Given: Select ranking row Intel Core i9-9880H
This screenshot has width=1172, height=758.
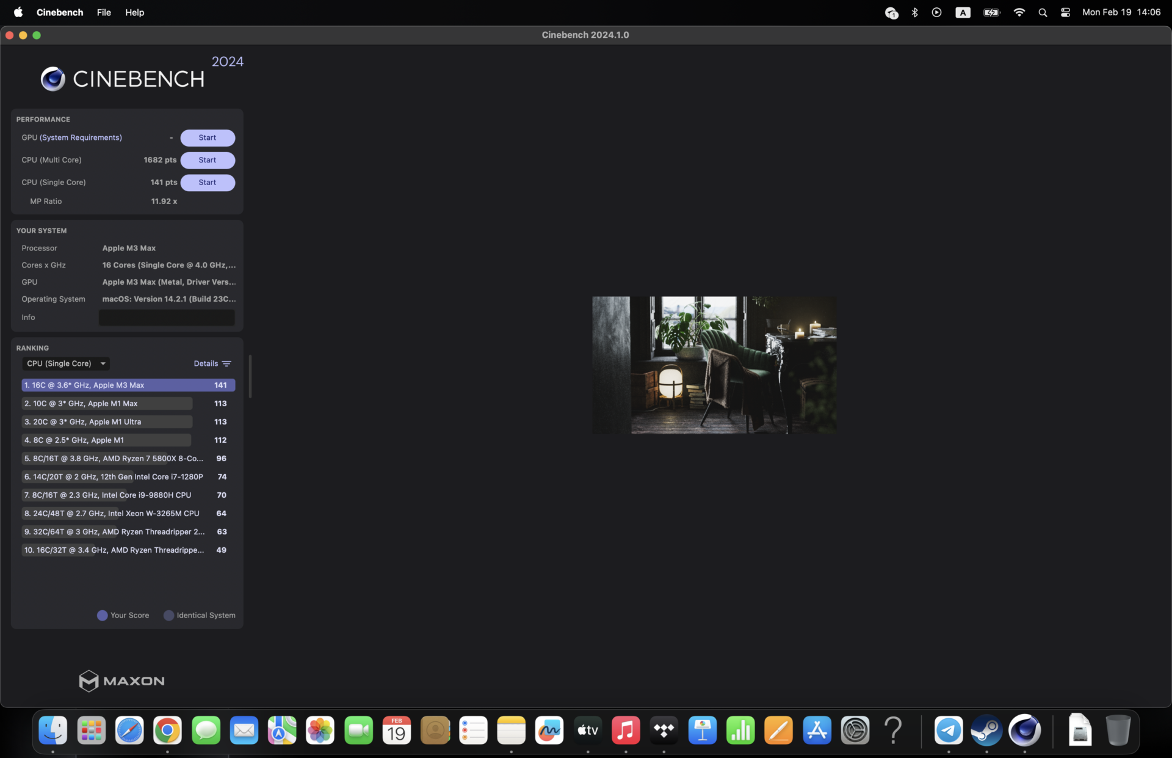Looking at the screenshot, I should click(128, 495).
